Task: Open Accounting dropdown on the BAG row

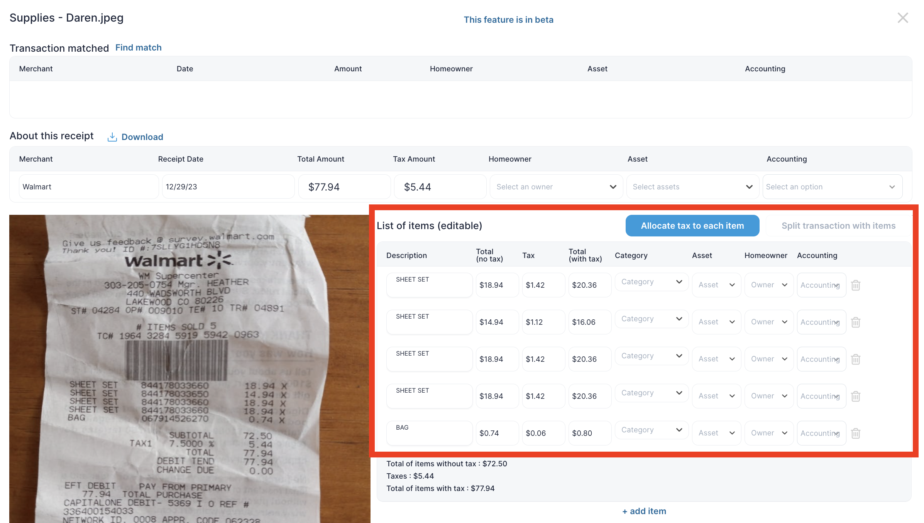Action: (821, 433)
